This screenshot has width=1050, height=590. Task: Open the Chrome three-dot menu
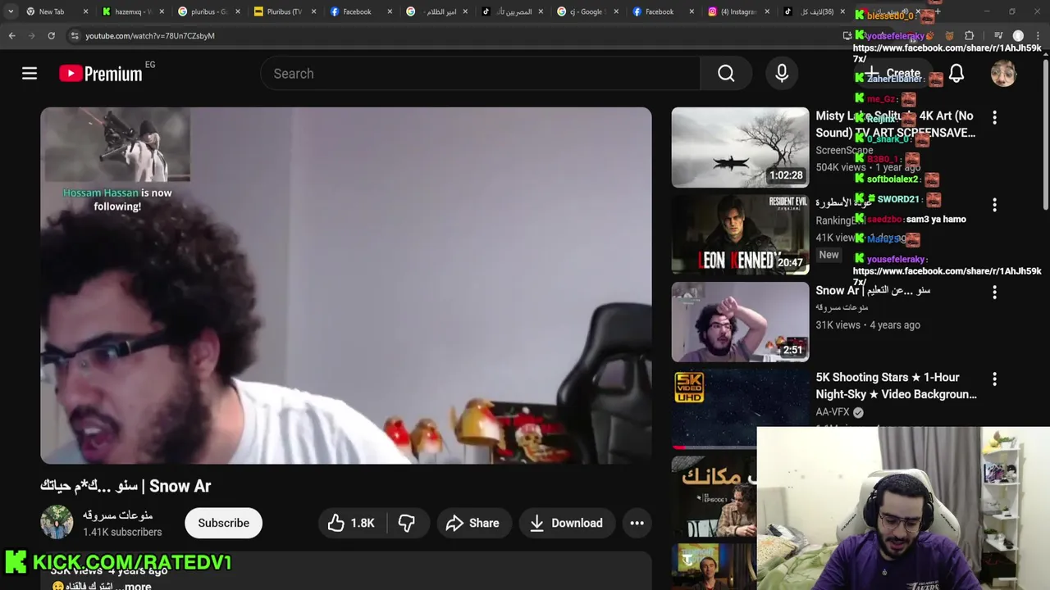(1039, 36)
